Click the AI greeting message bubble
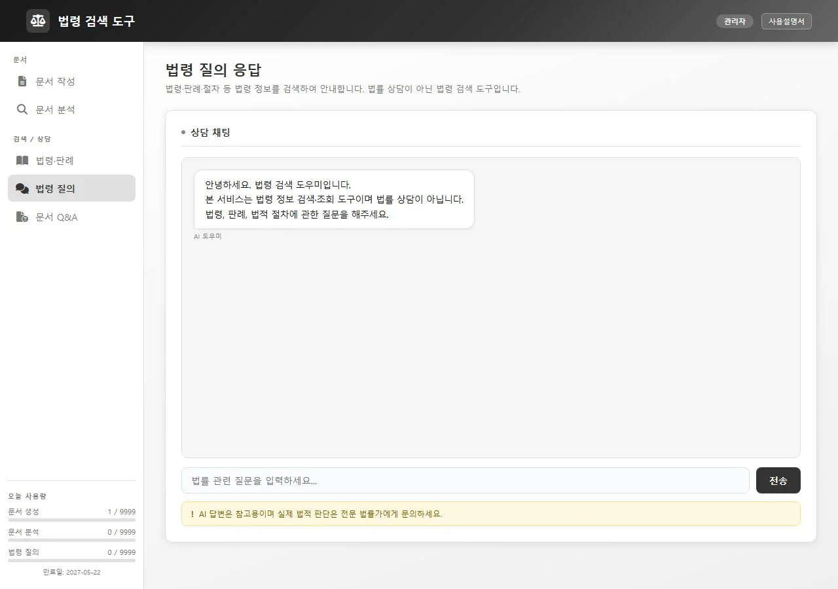Screen dimensions: 838x589 tap(334, 199)
